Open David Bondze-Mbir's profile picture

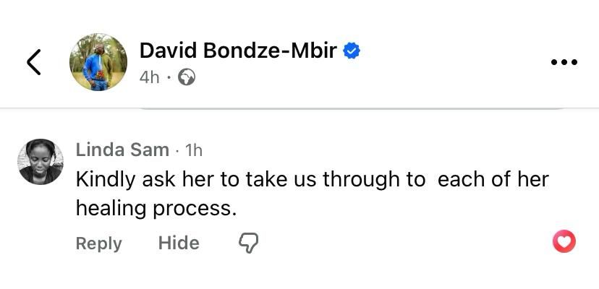(x=98, y=62)
